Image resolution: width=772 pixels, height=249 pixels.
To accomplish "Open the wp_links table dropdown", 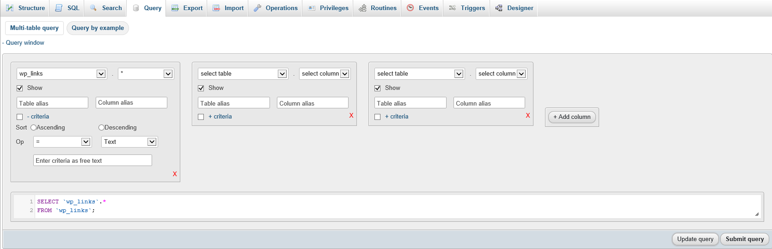I will click(62, 74).
